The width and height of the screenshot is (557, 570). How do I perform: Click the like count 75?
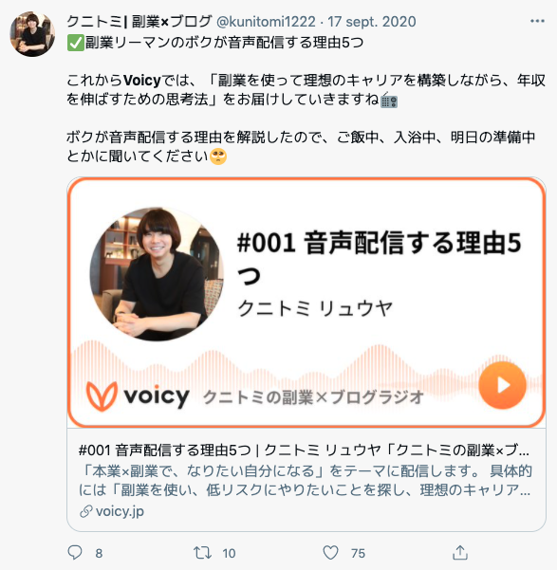[x=358, y=553]
